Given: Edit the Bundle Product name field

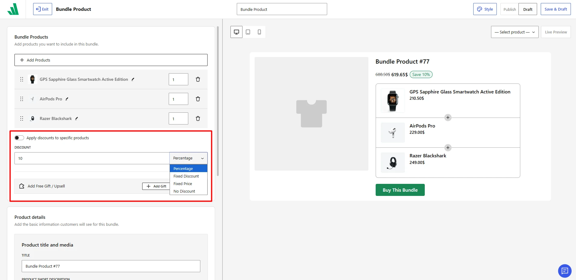Looking at the screenshot, I should click(x=282, y=9).
